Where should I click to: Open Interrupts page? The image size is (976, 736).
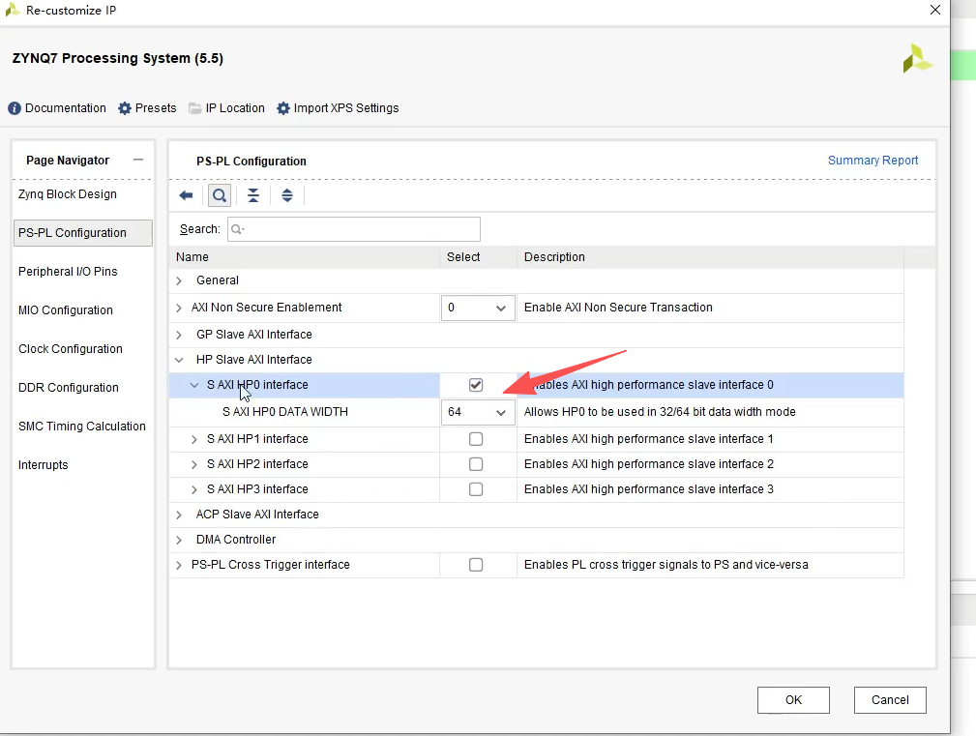pos(43,465)
